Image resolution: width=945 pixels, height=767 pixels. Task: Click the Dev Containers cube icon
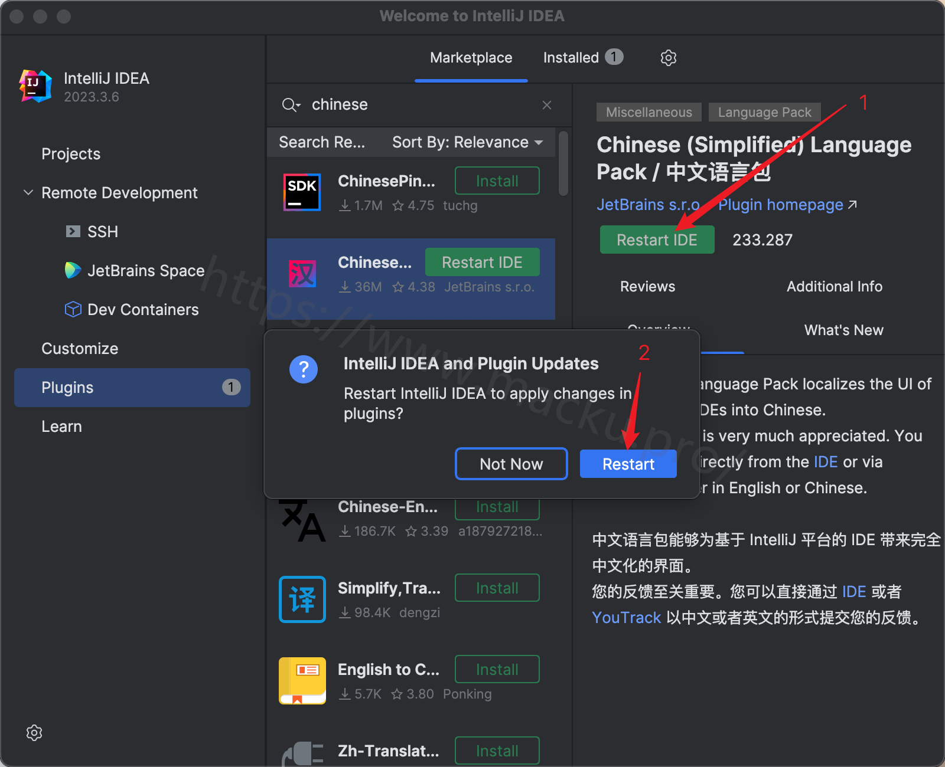pos(73,309)
